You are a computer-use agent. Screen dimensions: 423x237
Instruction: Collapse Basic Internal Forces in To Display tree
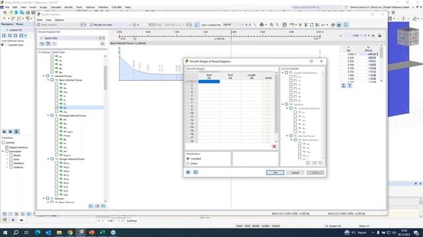point(48,80)
